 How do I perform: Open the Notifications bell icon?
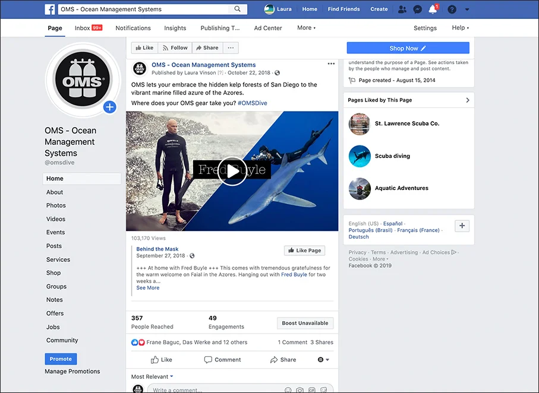433,9
